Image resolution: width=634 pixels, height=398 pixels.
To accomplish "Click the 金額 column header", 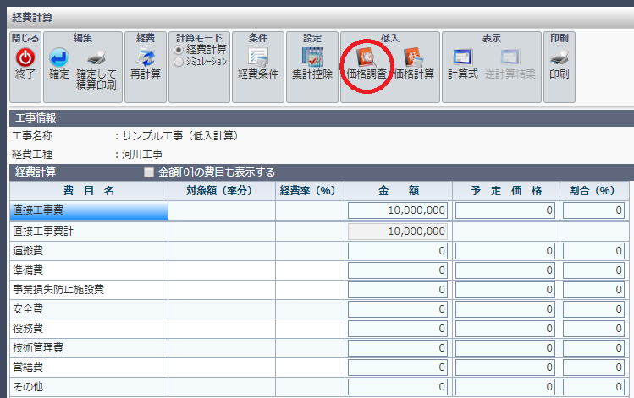I will (399, 190).
